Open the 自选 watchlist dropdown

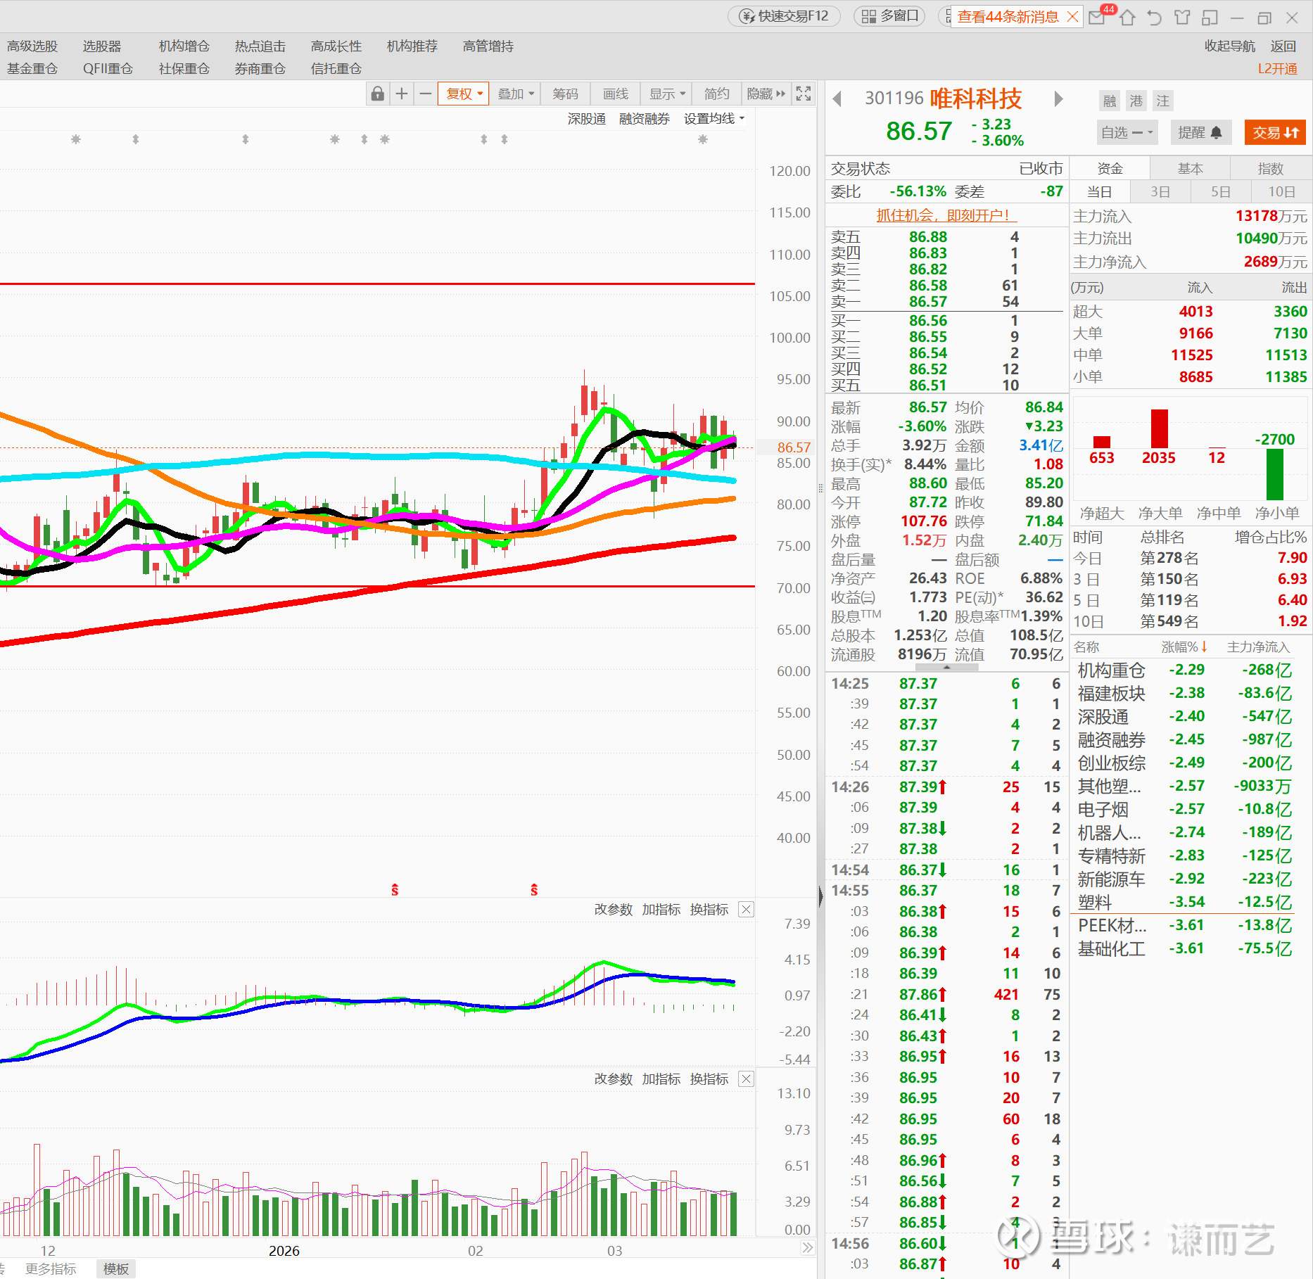pyautogui.click(x=1127, y=132)
